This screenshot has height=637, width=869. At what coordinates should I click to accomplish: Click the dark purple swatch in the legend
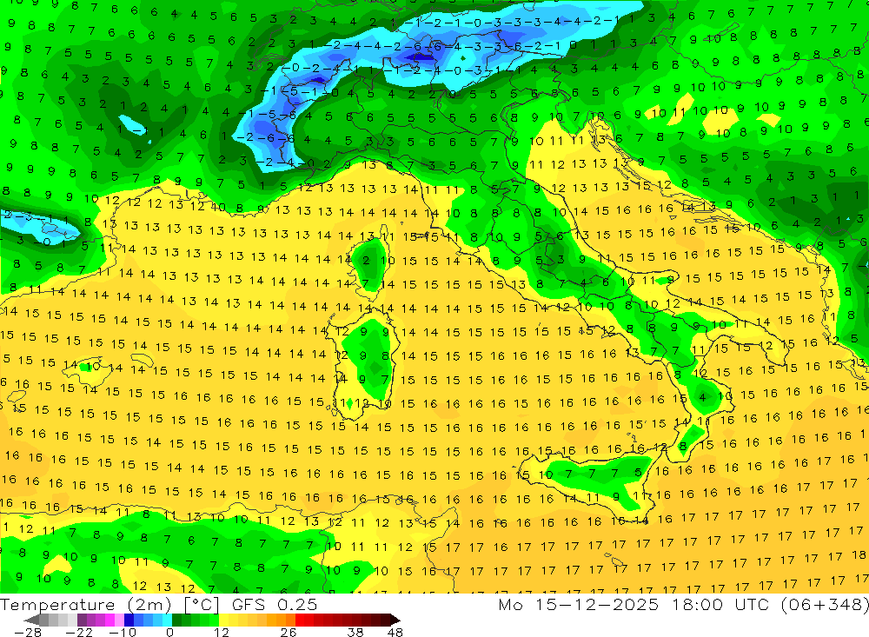click(x=82, y=620)
